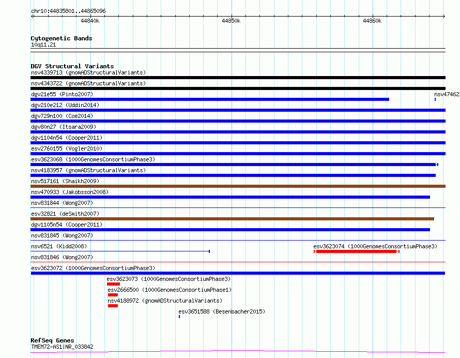This screenshot has width=460, height=358.
Task: Select esv3623072 1000Genomes label
Action: tap(93, 268)
